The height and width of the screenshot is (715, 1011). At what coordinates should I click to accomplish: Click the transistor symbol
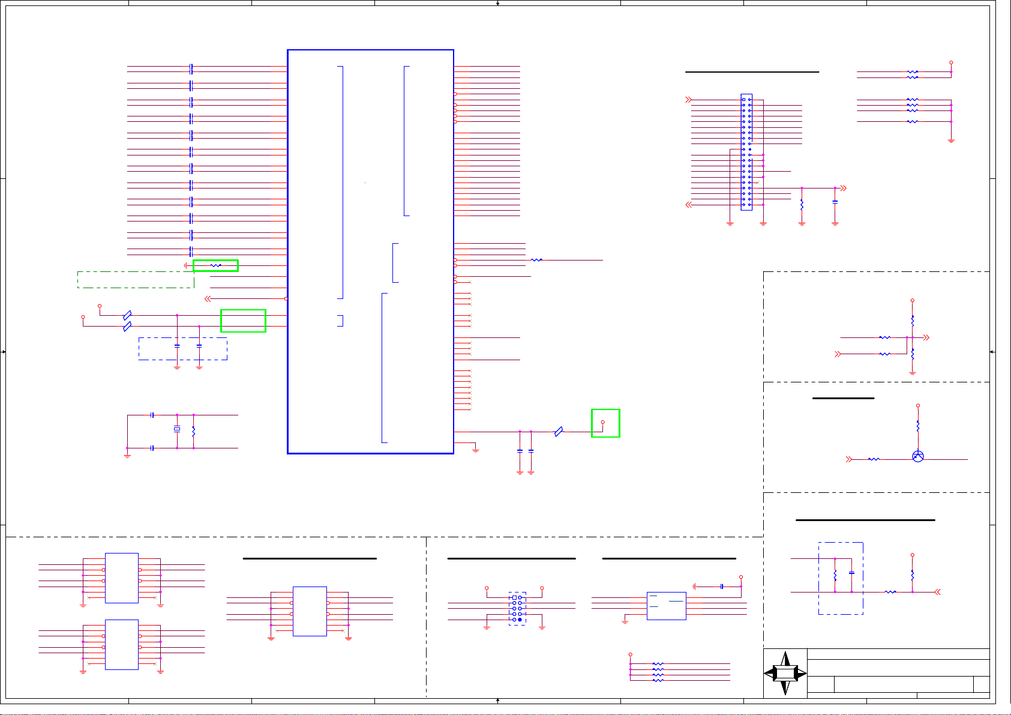point(917,456)
